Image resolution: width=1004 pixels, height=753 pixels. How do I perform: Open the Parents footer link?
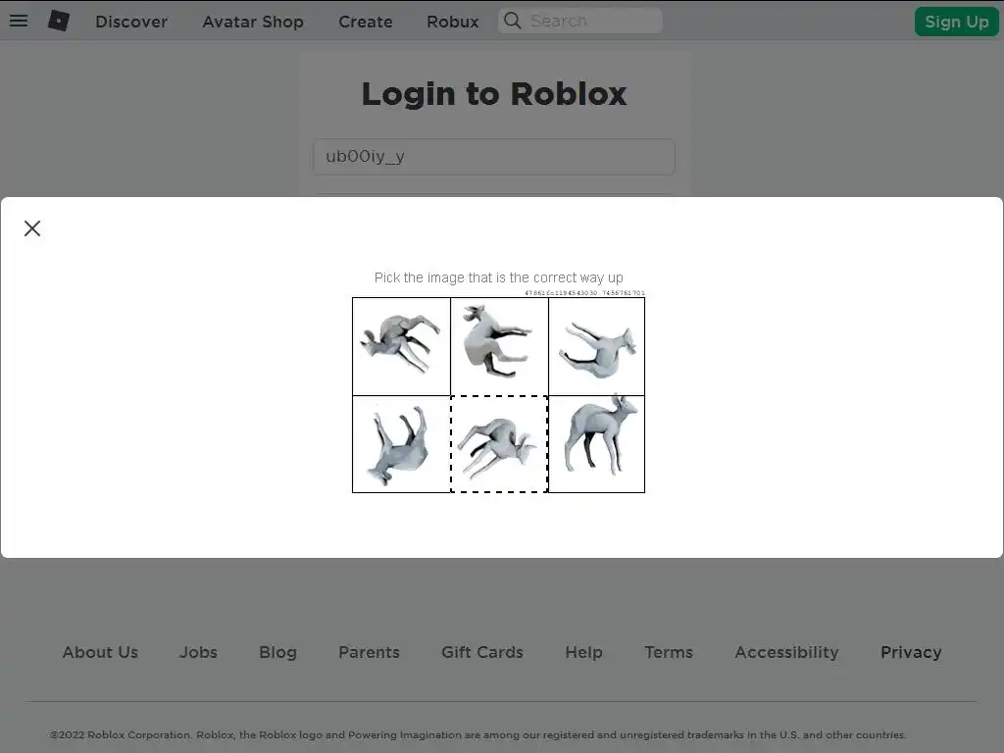click(x=369, y=652)
